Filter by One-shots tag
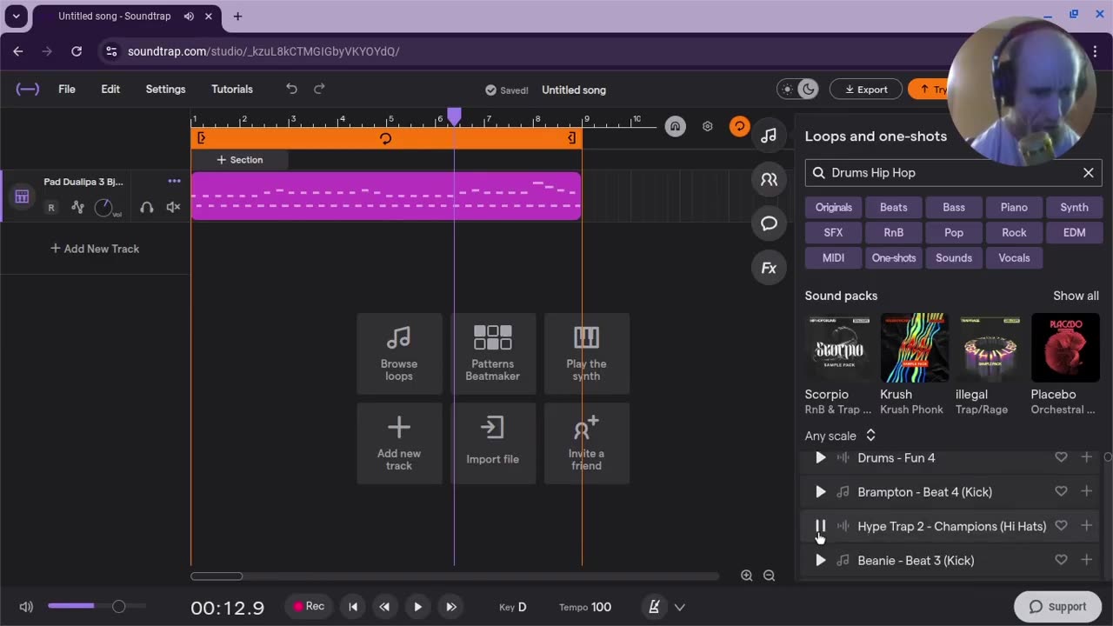The height and width of the screenshot is (626, 1113). coord(894,257)
